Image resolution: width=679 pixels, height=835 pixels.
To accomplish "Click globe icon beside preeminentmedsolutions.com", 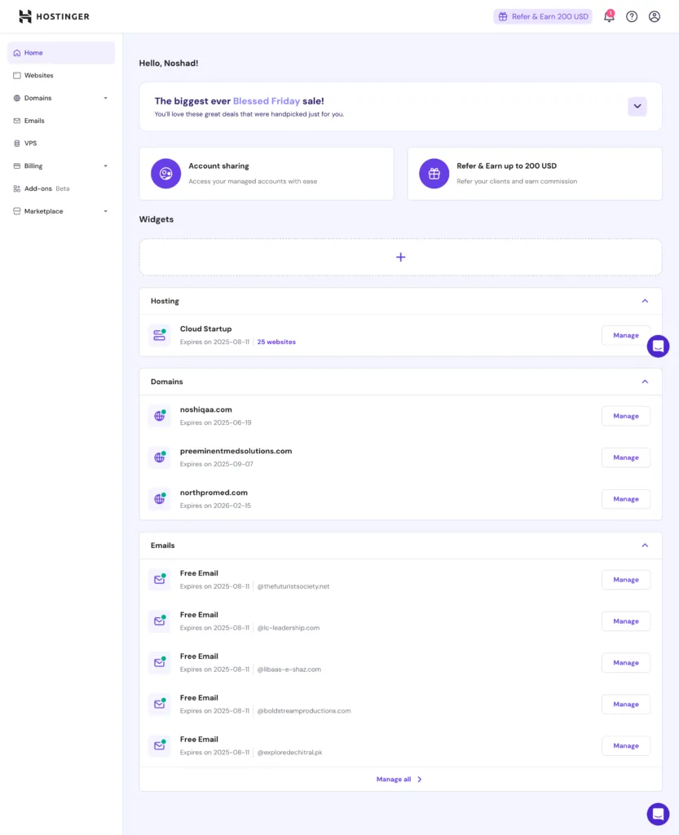I will (x=159, y=457).
